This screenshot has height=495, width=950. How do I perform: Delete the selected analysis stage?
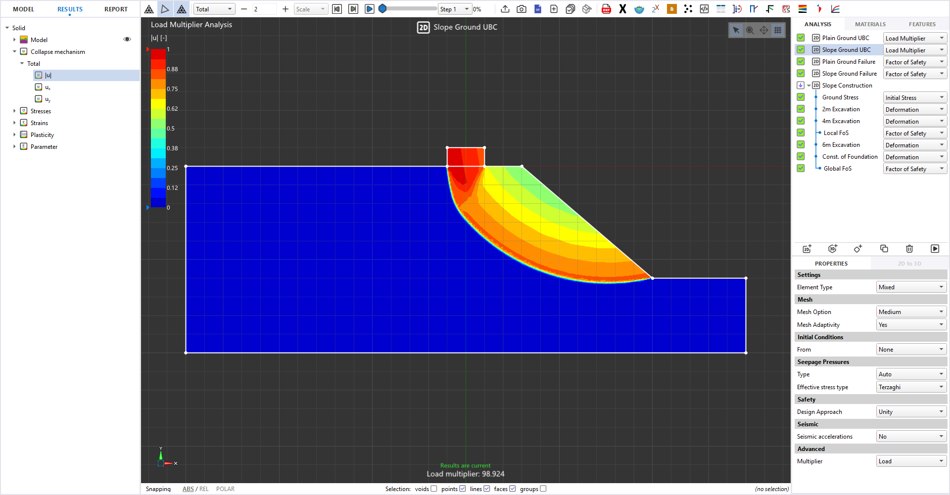click(x=909, y=249)
